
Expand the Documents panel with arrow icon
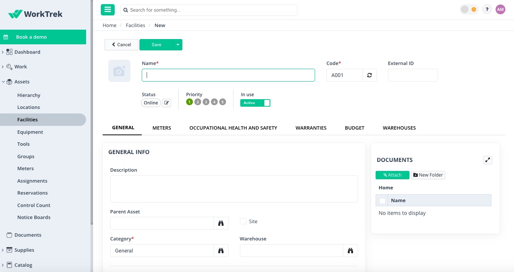[x=487, y=160]
